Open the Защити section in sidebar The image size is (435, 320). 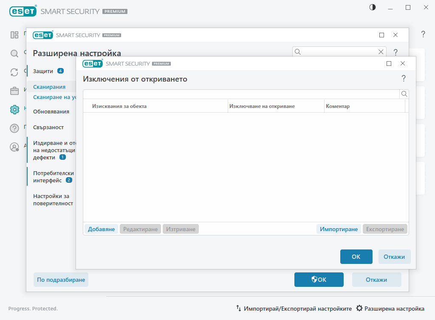tap(43, 71)
